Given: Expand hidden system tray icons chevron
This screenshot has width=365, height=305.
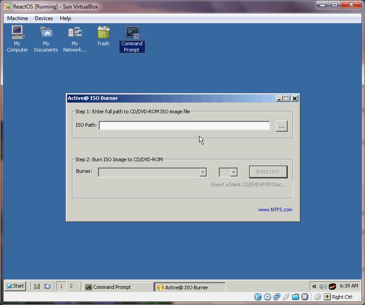Looking at the screenshot, I should (314, 286).
